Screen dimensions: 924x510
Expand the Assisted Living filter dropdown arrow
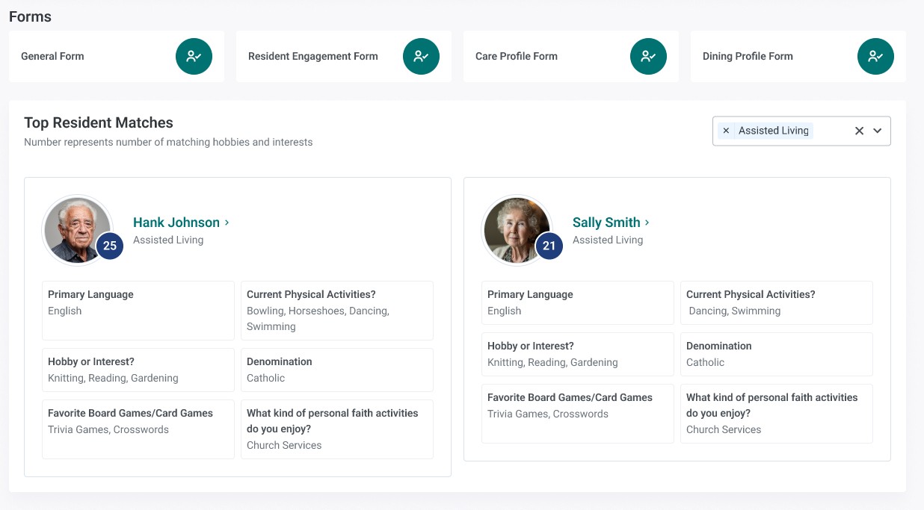[878, 131]
